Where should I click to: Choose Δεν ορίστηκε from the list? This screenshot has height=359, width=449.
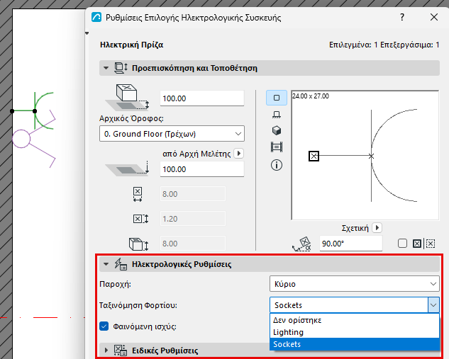(x=354, y=320)
